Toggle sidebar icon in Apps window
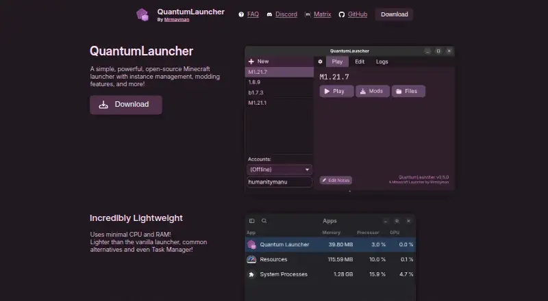Screen dimensions: 548x301 click(x=251, y=221)
